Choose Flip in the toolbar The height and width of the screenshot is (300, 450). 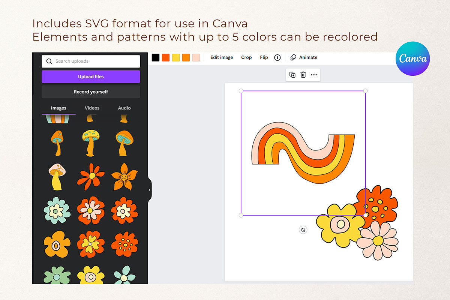coord(264,57)
